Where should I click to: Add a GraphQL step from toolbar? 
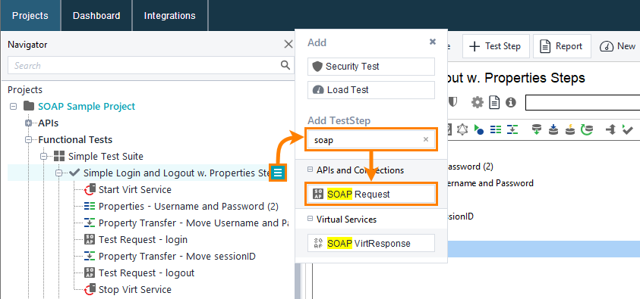pyautogui.click(x=462, y=129)
